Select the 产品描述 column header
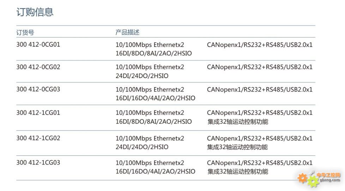The image size is (345, 191). coord(127,32)
